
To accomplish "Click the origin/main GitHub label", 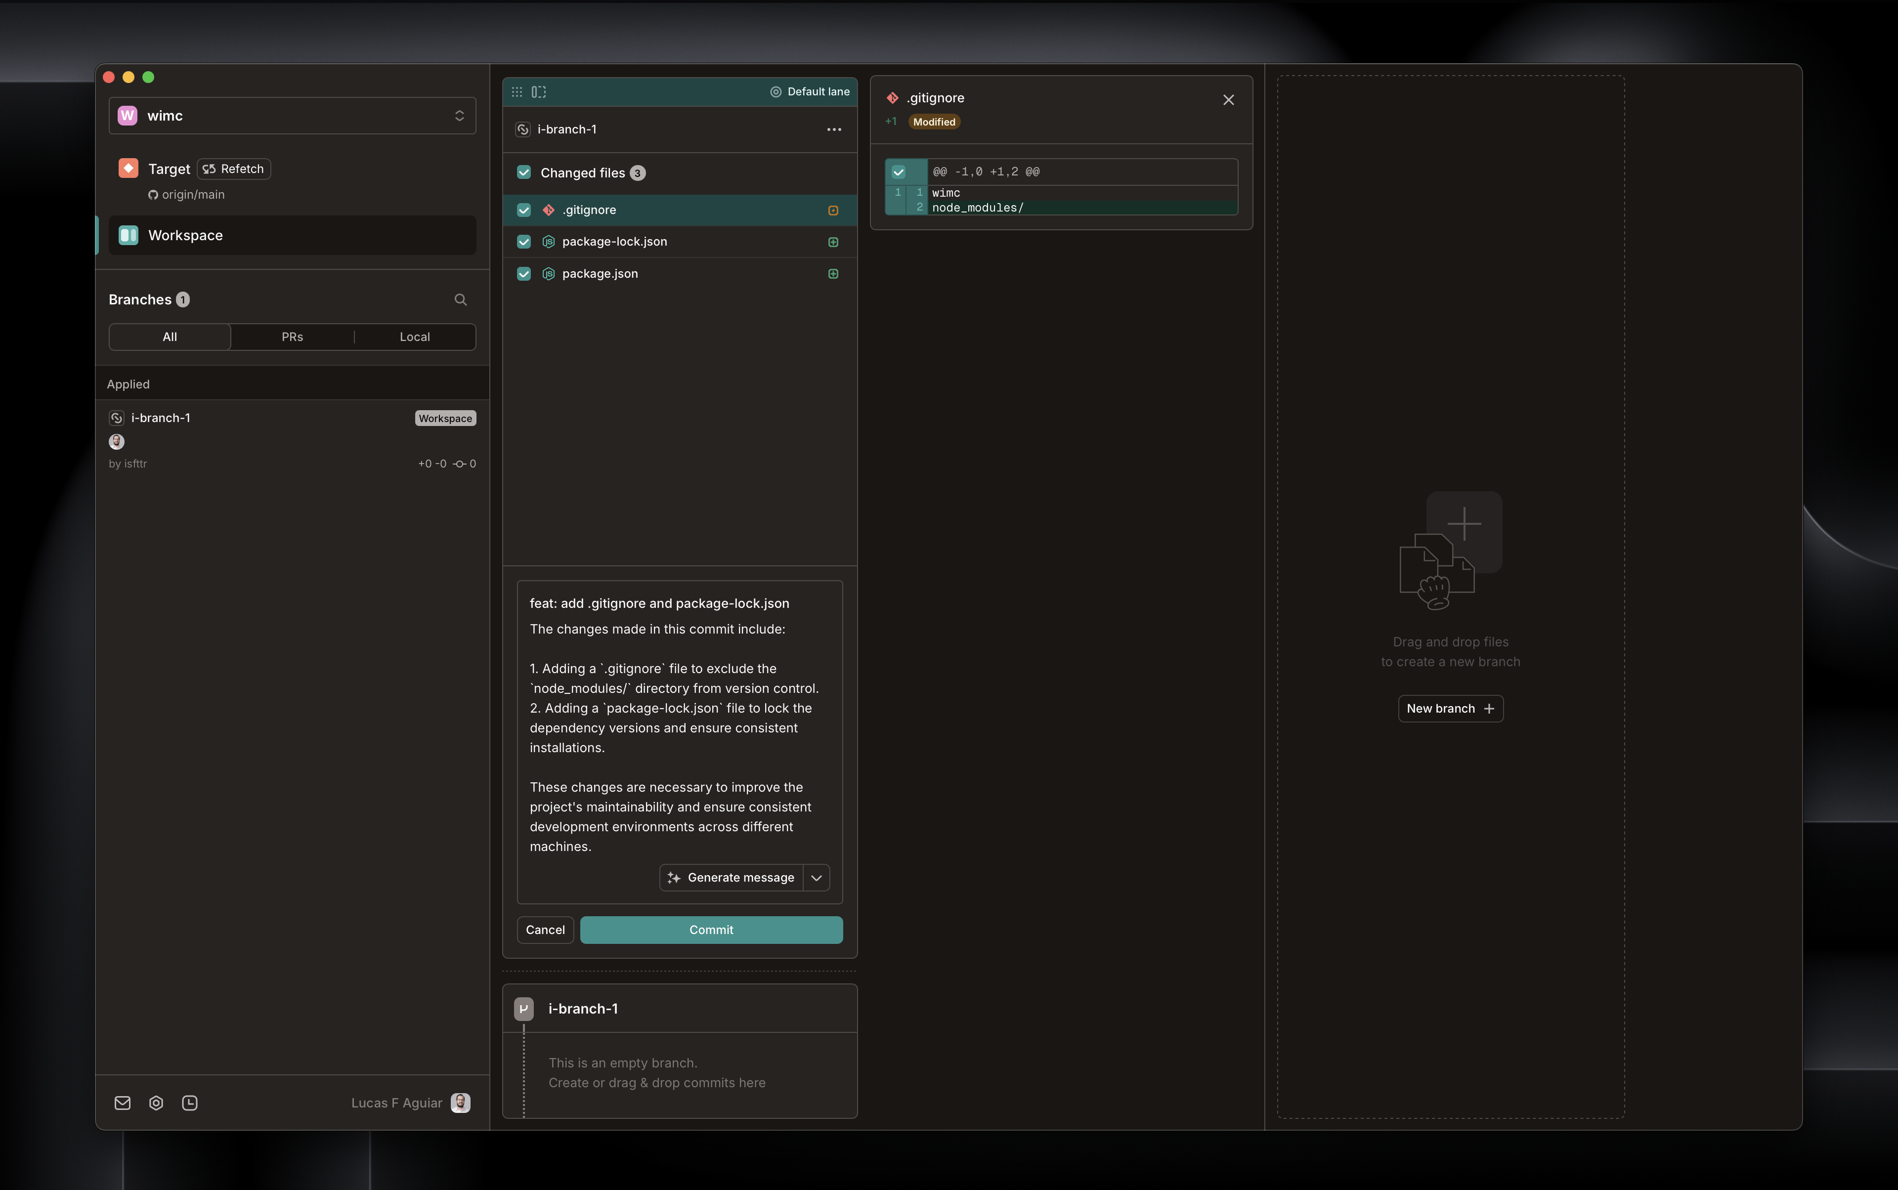I will click(x=186, y=194).
